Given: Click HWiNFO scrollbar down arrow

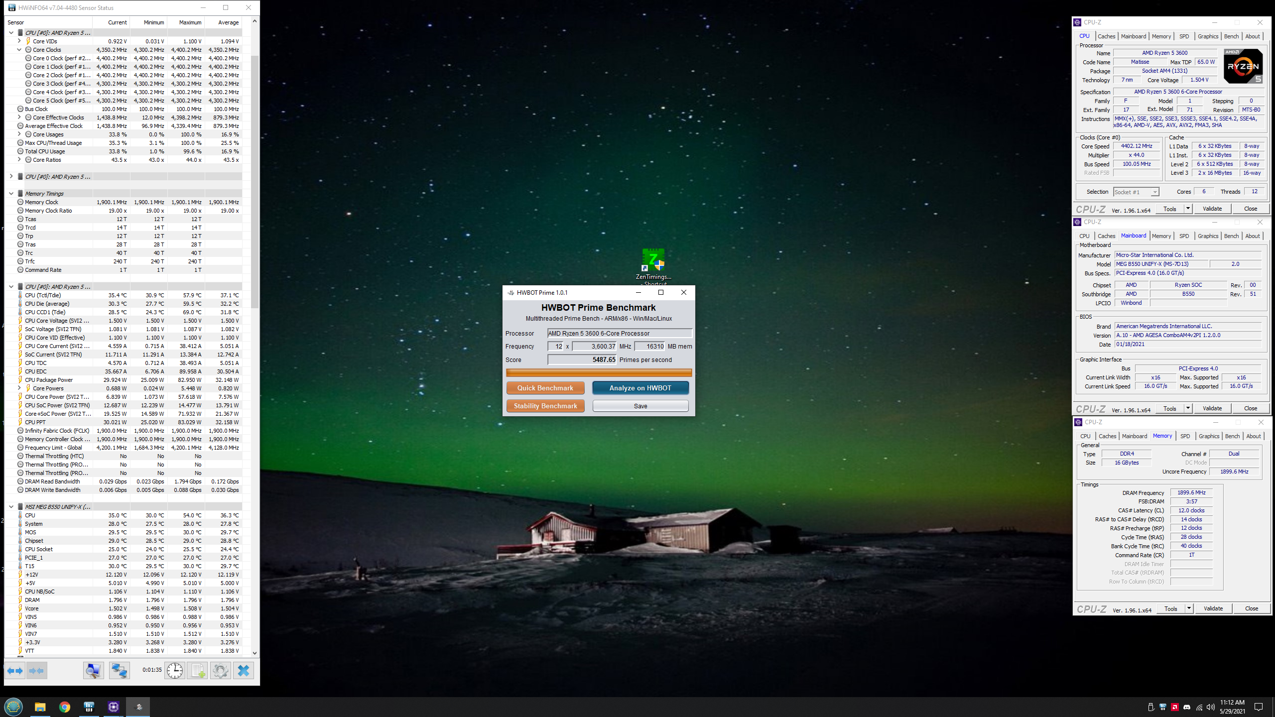Looking at the screenshot, I should point(255,653).
